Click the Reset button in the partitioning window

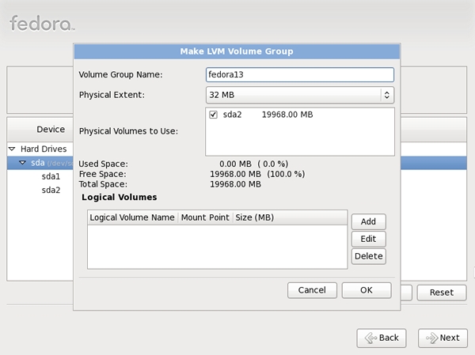click(442, 293)
